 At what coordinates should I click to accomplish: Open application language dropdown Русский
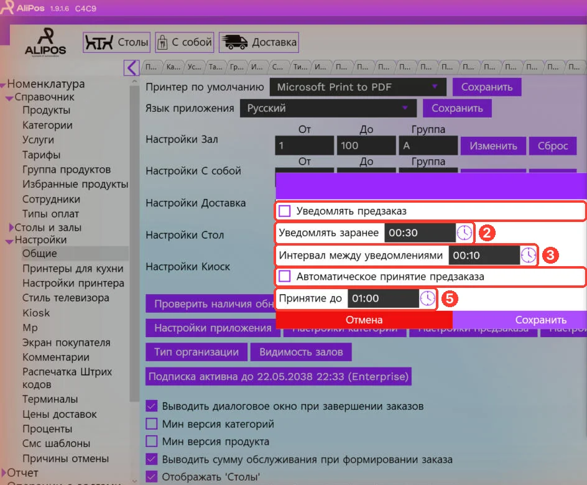pyautogui.click(x=328, y=108)
